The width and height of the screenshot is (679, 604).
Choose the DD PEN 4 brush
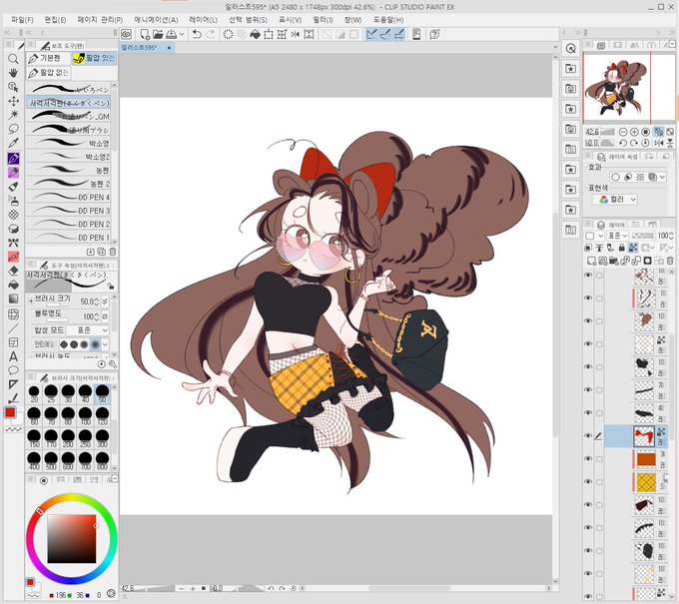pyautogui.click(x=69, y=197)
